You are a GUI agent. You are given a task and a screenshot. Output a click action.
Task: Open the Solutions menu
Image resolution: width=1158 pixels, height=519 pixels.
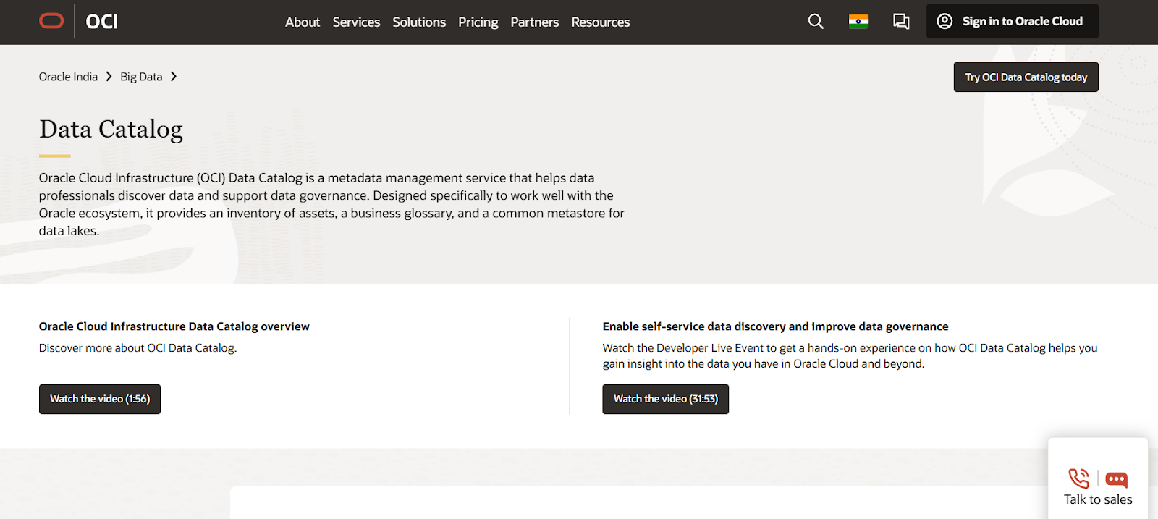[x=419, y=22]
